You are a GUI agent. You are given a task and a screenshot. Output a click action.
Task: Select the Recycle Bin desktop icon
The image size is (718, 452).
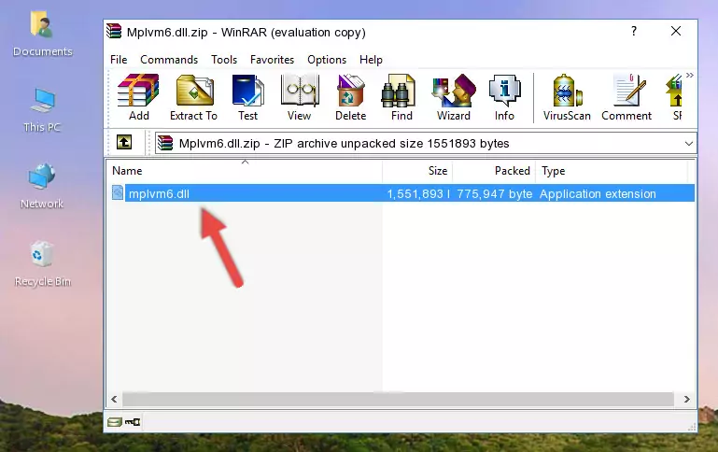[x=43, y=264]
